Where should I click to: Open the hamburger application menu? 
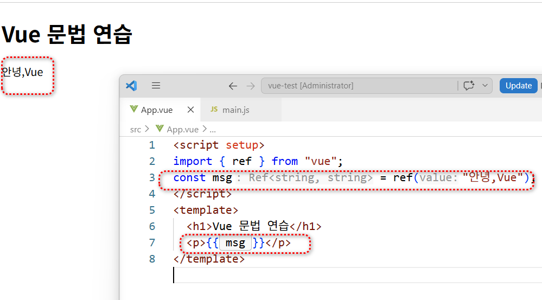point(156,85)
